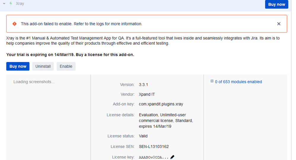Image resolution: width=296 pixels, height=160 pixels.
Task: Click the Loading screenshots placeholder text
Action: pos(34,82)
